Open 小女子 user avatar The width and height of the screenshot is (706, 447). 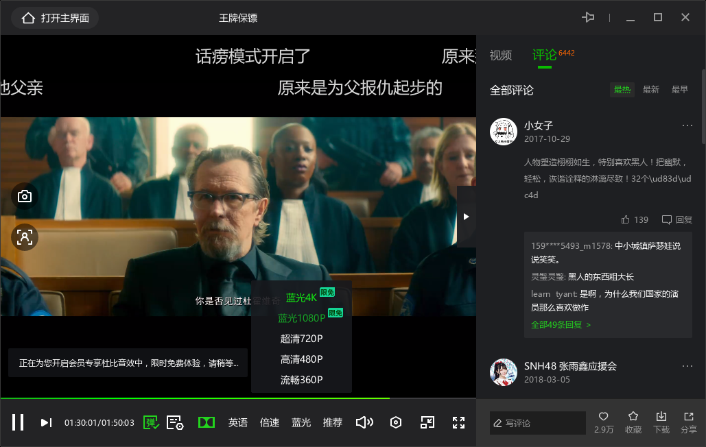[503, 132]
